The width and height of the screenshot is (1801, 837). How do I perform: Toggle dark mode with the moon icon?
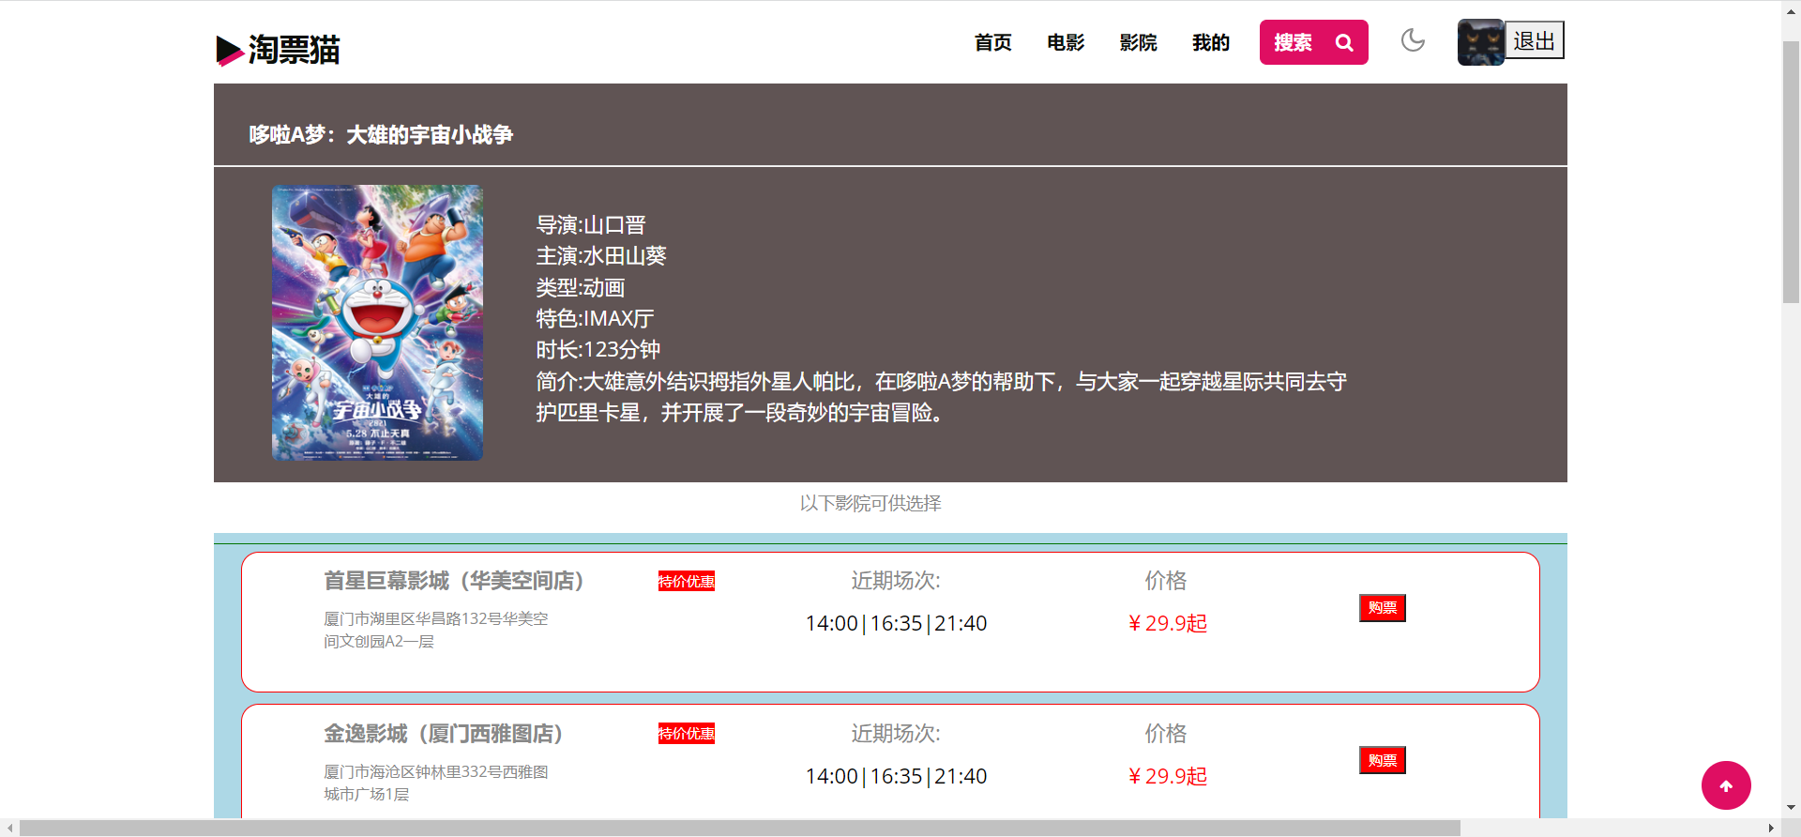click(x=1413, y=40)
